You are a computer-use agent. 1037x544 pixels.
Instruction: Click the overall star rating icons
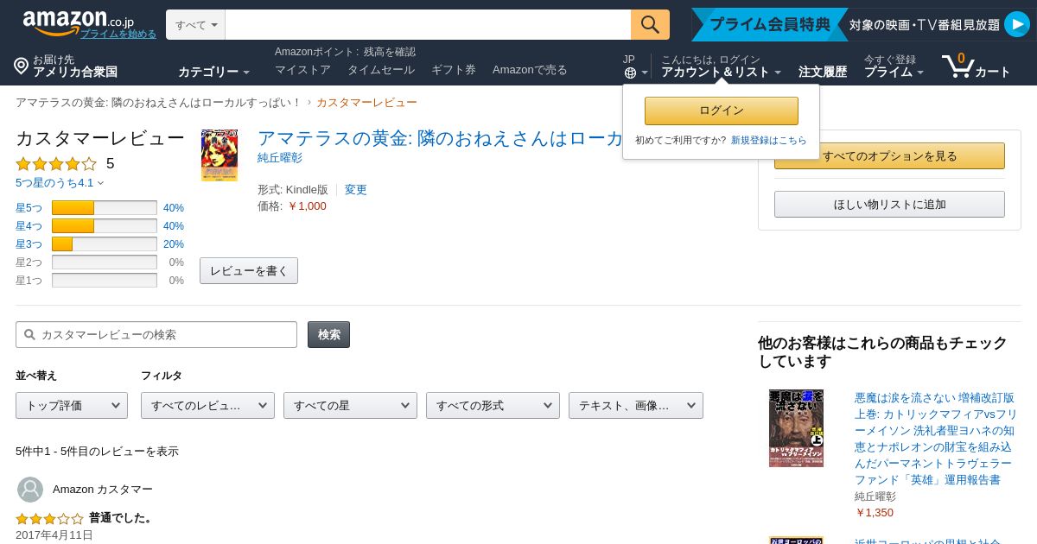pyautogui.click(x=56, y=163)
